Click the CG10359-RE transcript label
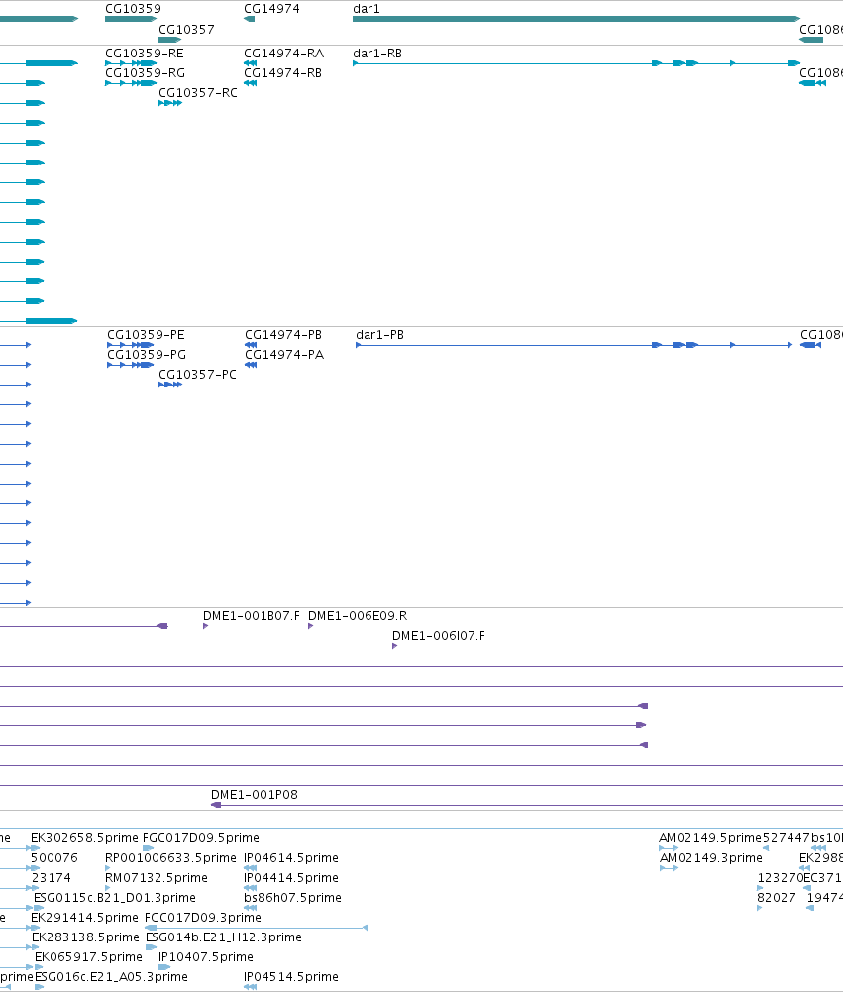843x992 pixels. [x=145, y=54]
